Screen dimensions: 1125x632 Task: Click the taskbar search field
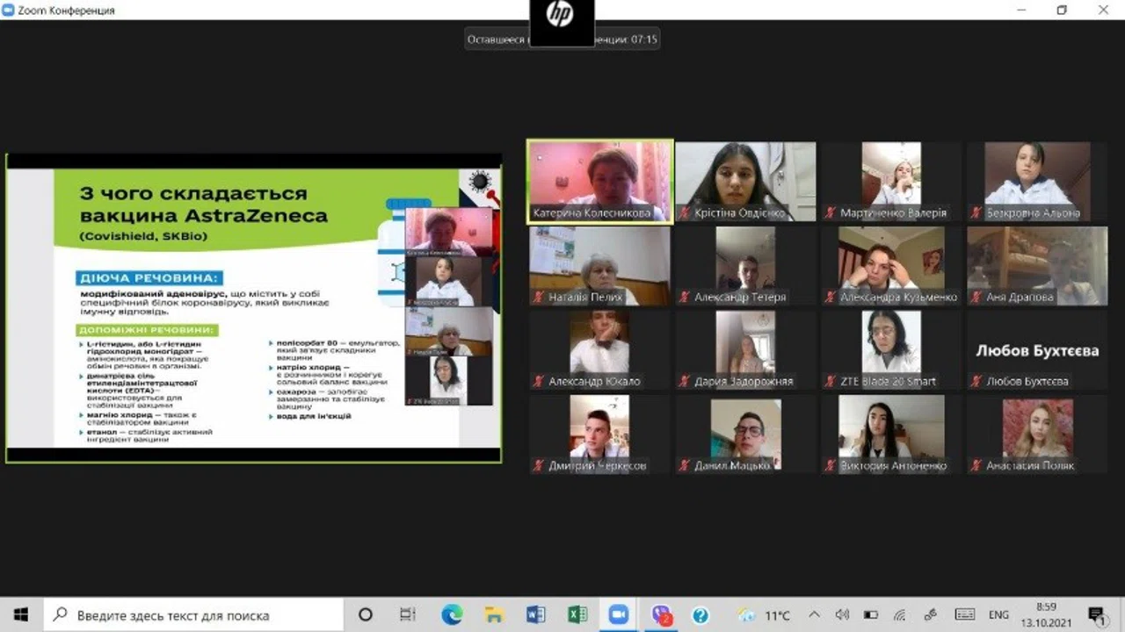(x=193, y=614)
